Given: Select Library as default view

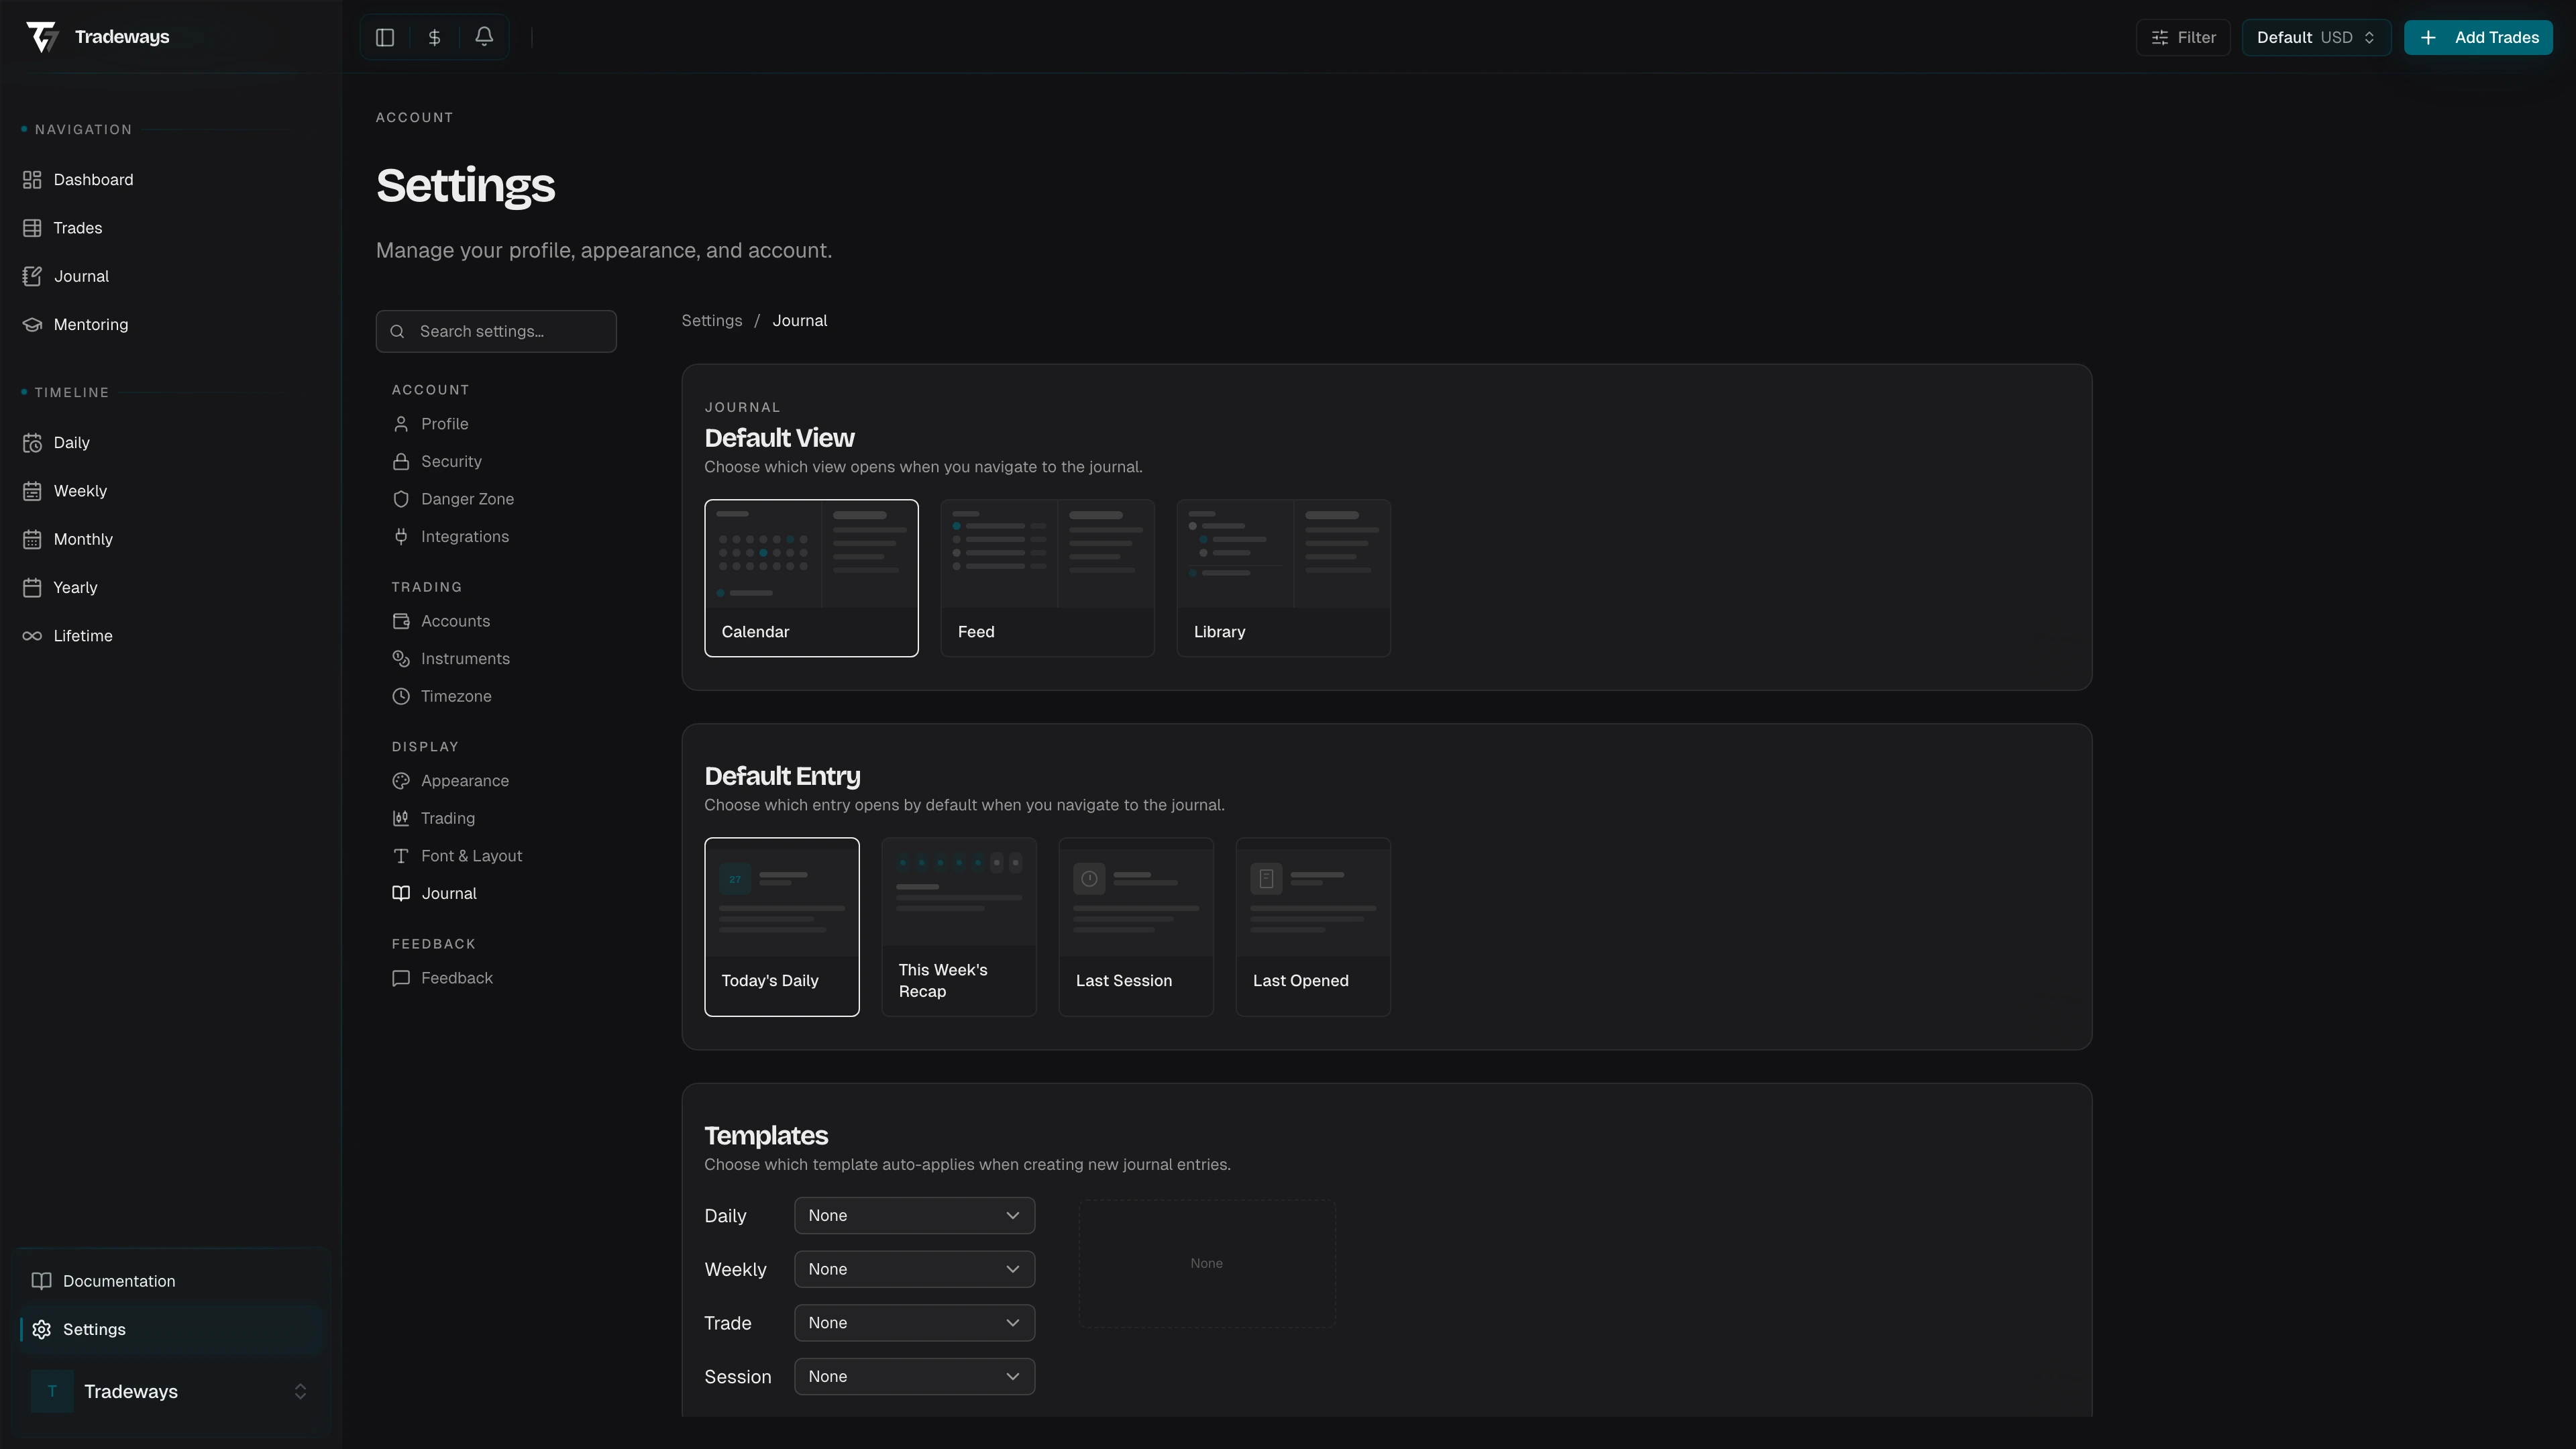Looking at the screenshot, I should [1283, 578].
